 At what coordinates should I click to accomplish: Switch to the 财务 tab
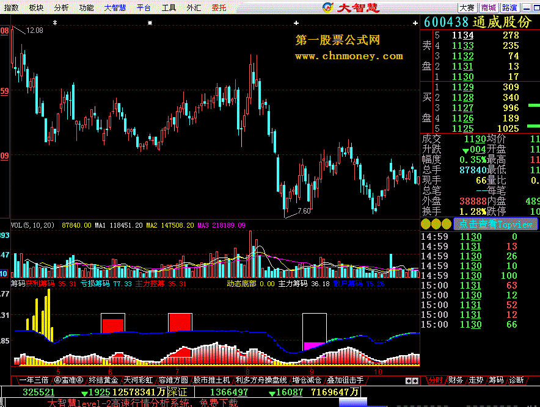coord(456,380)
